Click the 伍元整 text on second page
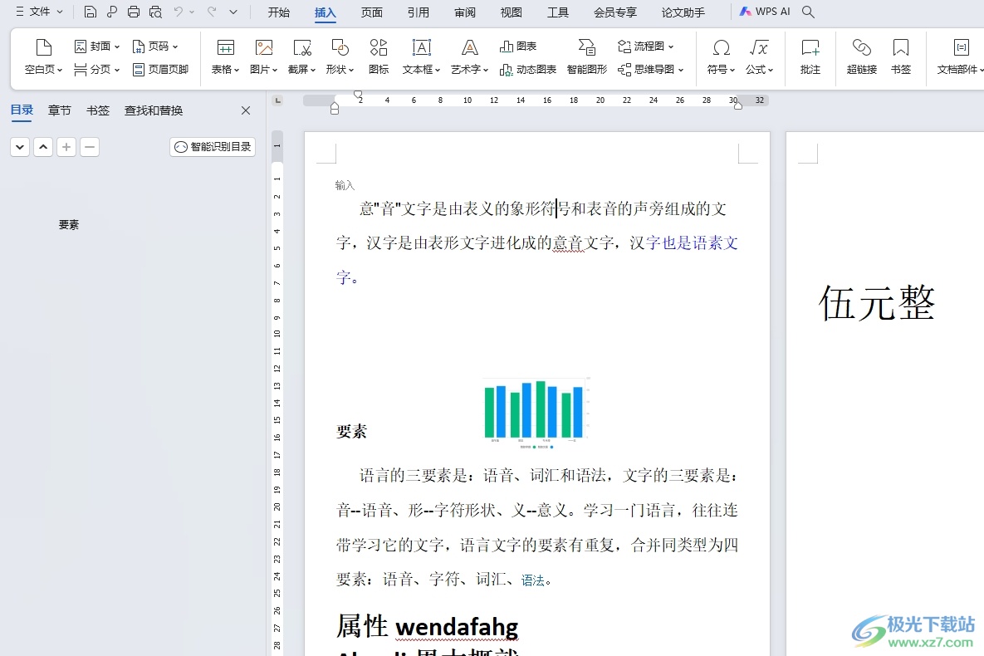The height and width of the screenshot is (656, 984). tap(877, 302)
